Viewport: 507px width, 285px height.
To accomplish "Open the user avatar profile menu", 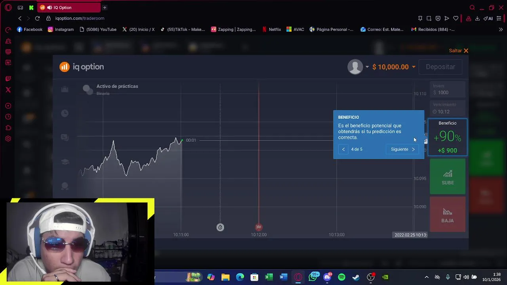I will click(x=358, y=67).
